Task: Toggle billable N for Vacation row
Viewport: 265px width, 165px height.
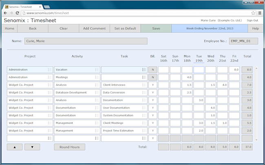Action: 153,69
